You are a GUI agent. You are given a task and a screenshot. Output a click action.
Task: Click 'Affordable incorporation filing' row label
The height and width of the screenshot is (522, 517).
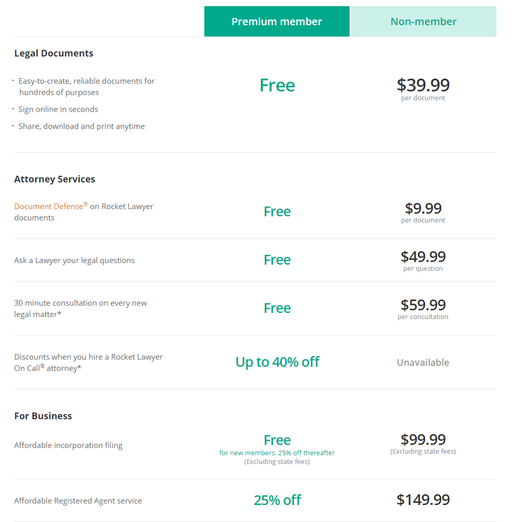[x=68, y=445]
